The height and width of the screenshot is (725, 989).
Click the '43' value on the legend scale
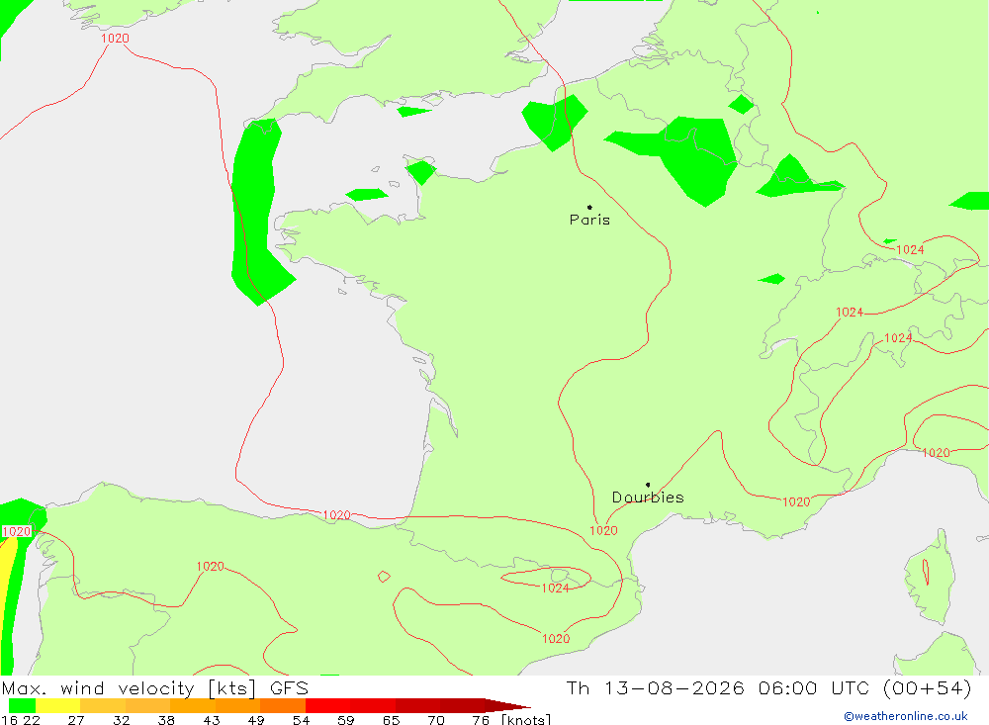tap(212, 719)
